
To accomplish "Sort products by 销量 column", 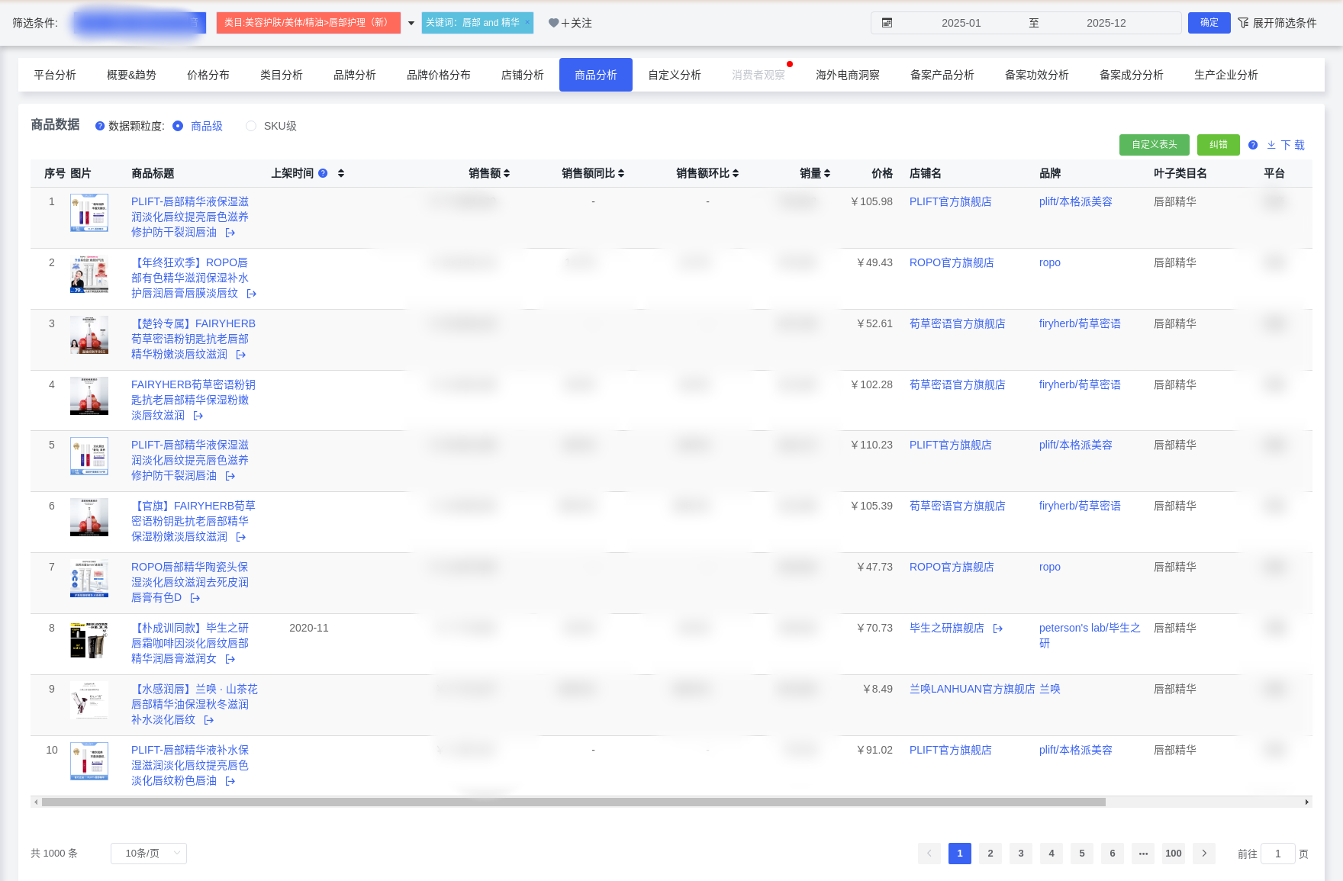I will [x=827, y=173].
